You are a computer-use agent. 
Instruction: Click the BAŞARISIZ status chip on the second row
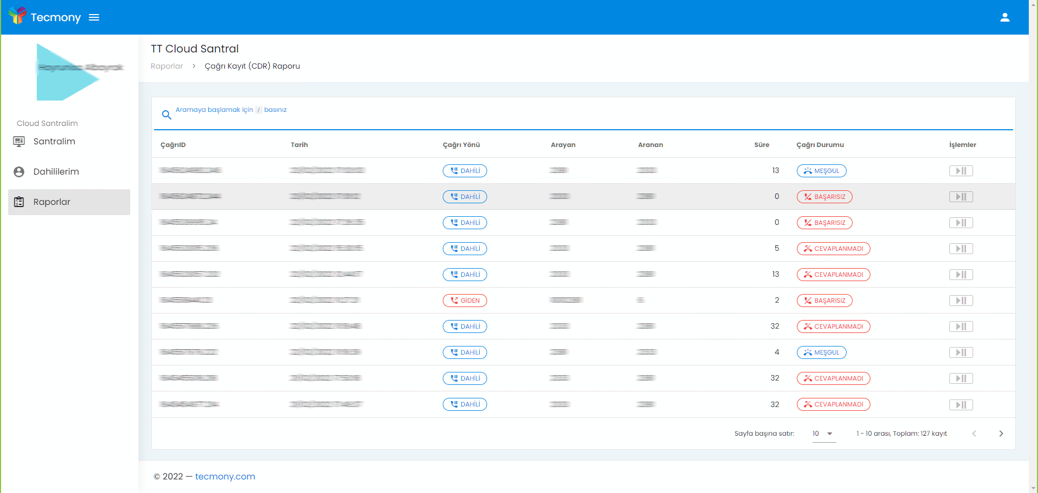824,196
